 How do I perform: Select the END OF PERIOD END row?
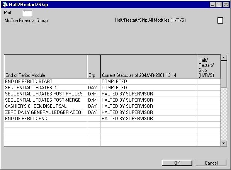coord(112,119)
